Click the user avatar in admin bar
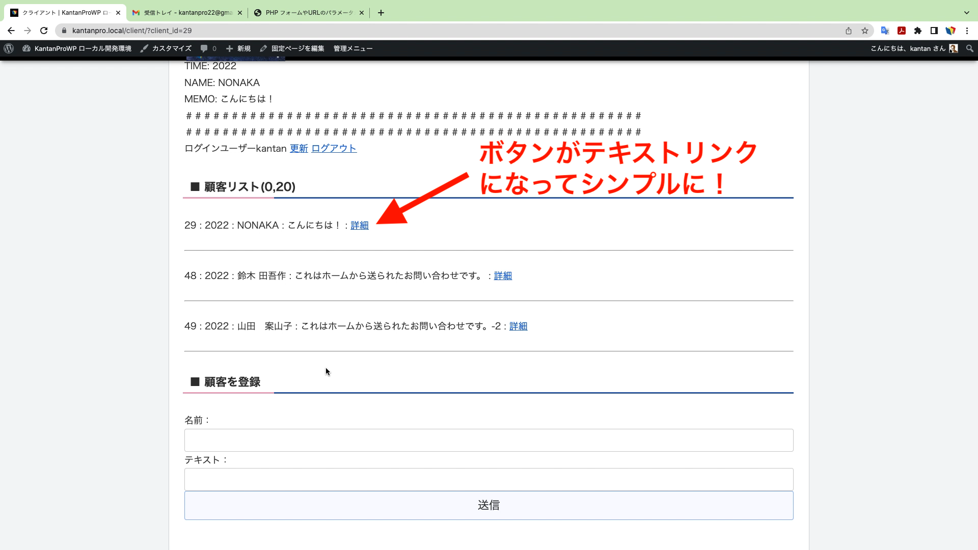Viewport: 978px width, 550px height. pyautogui.click(x=954, y=48)
